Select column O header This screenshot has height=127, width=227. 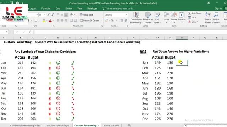(182, 38)
